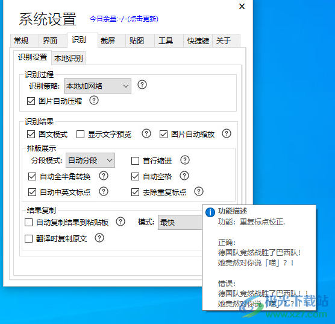Toggle 图片自动缩放 checkbox
This screenshot has width=335, height=324.
(x=163, y=135)
